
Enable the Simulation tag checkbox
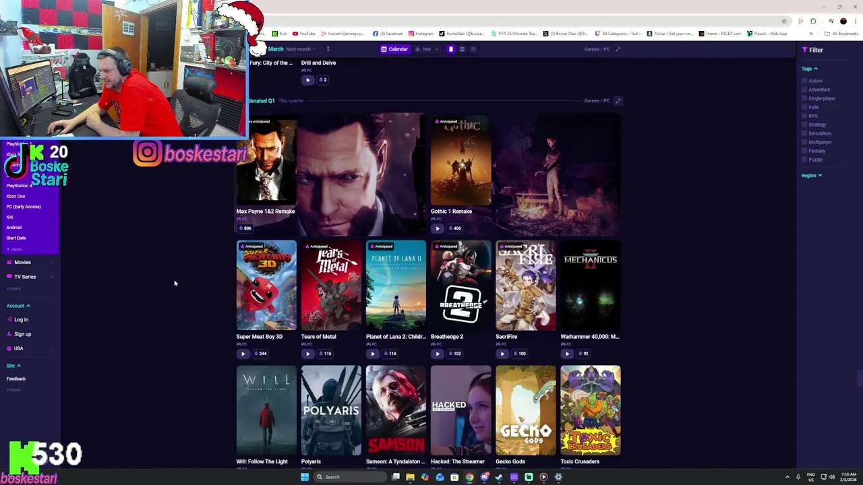coord(804,133)
